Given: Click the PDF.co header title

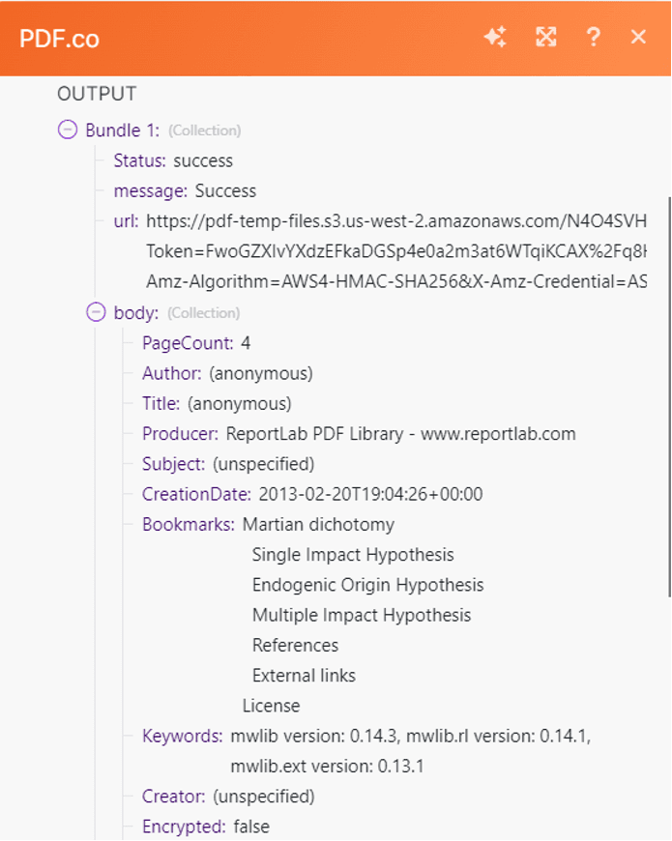Looking at the screenshot, I should pyautogui.click(x=60, y=39).
